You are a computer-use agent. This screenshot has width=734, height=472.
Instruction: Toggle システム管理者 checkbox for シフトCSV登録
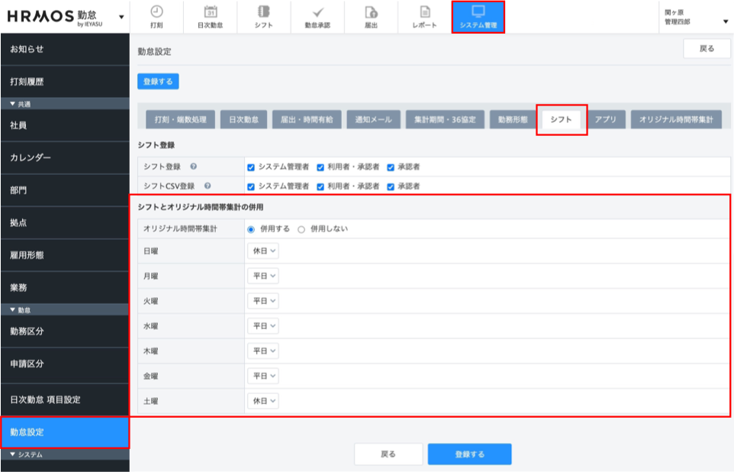[x=251, y=186]
